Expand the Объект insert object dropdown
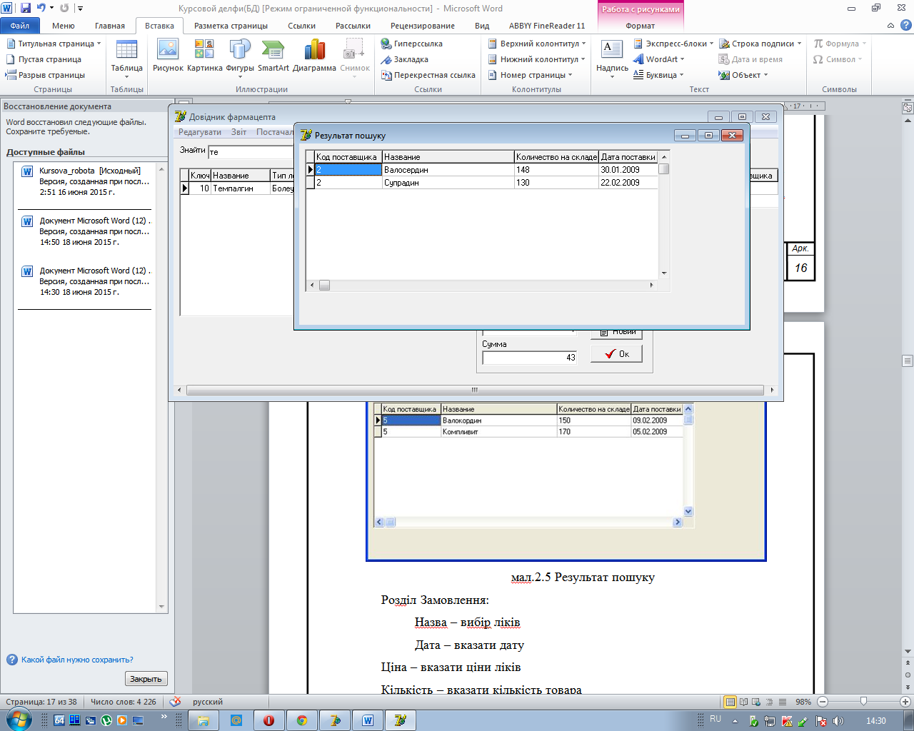The height and width of the screenshot is (731, 914). [743, 75]
